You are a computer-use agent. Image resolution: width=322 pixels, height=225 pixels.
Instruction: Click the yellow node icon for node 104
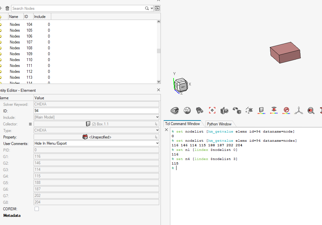tap(1, 24)
